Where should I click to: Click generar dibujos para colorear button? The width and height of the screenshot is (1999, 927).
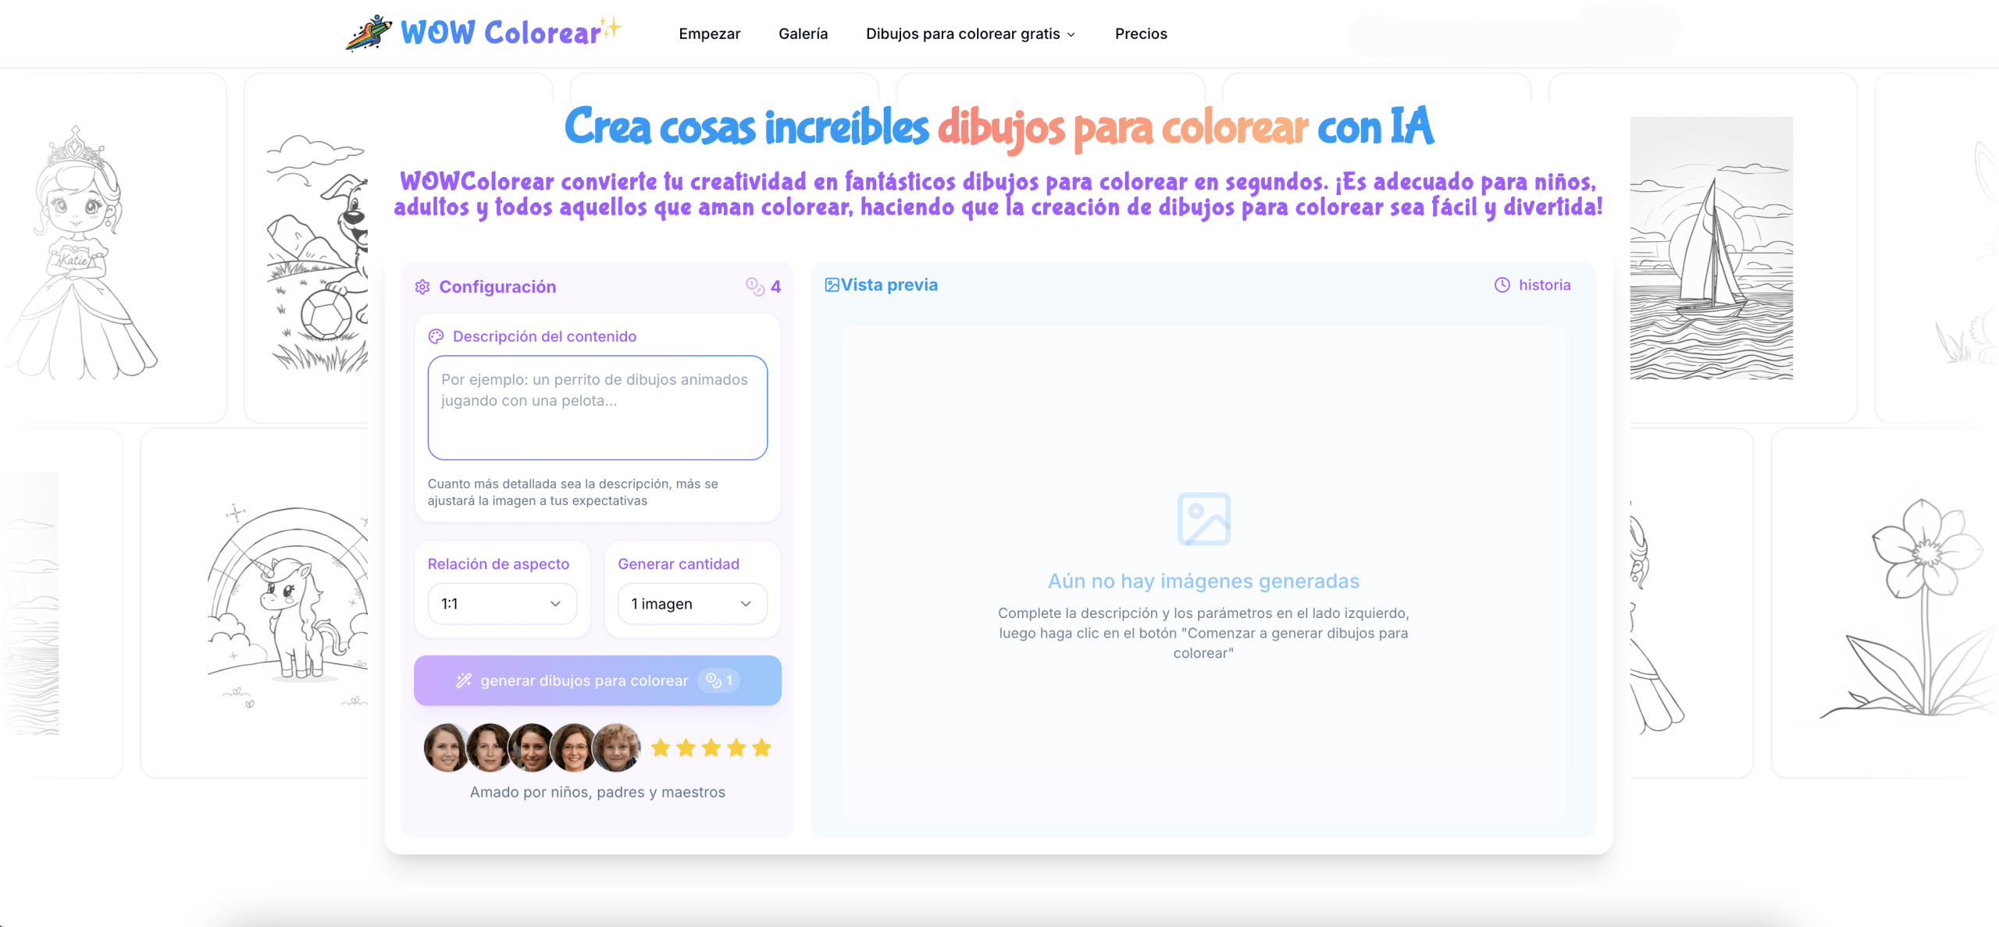597,680
